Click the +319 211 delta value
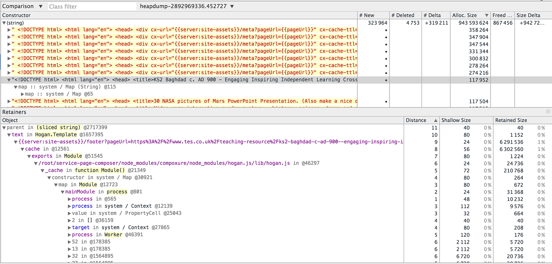The height and width of the screenshot is (264, 552). (x=436, y=23)
